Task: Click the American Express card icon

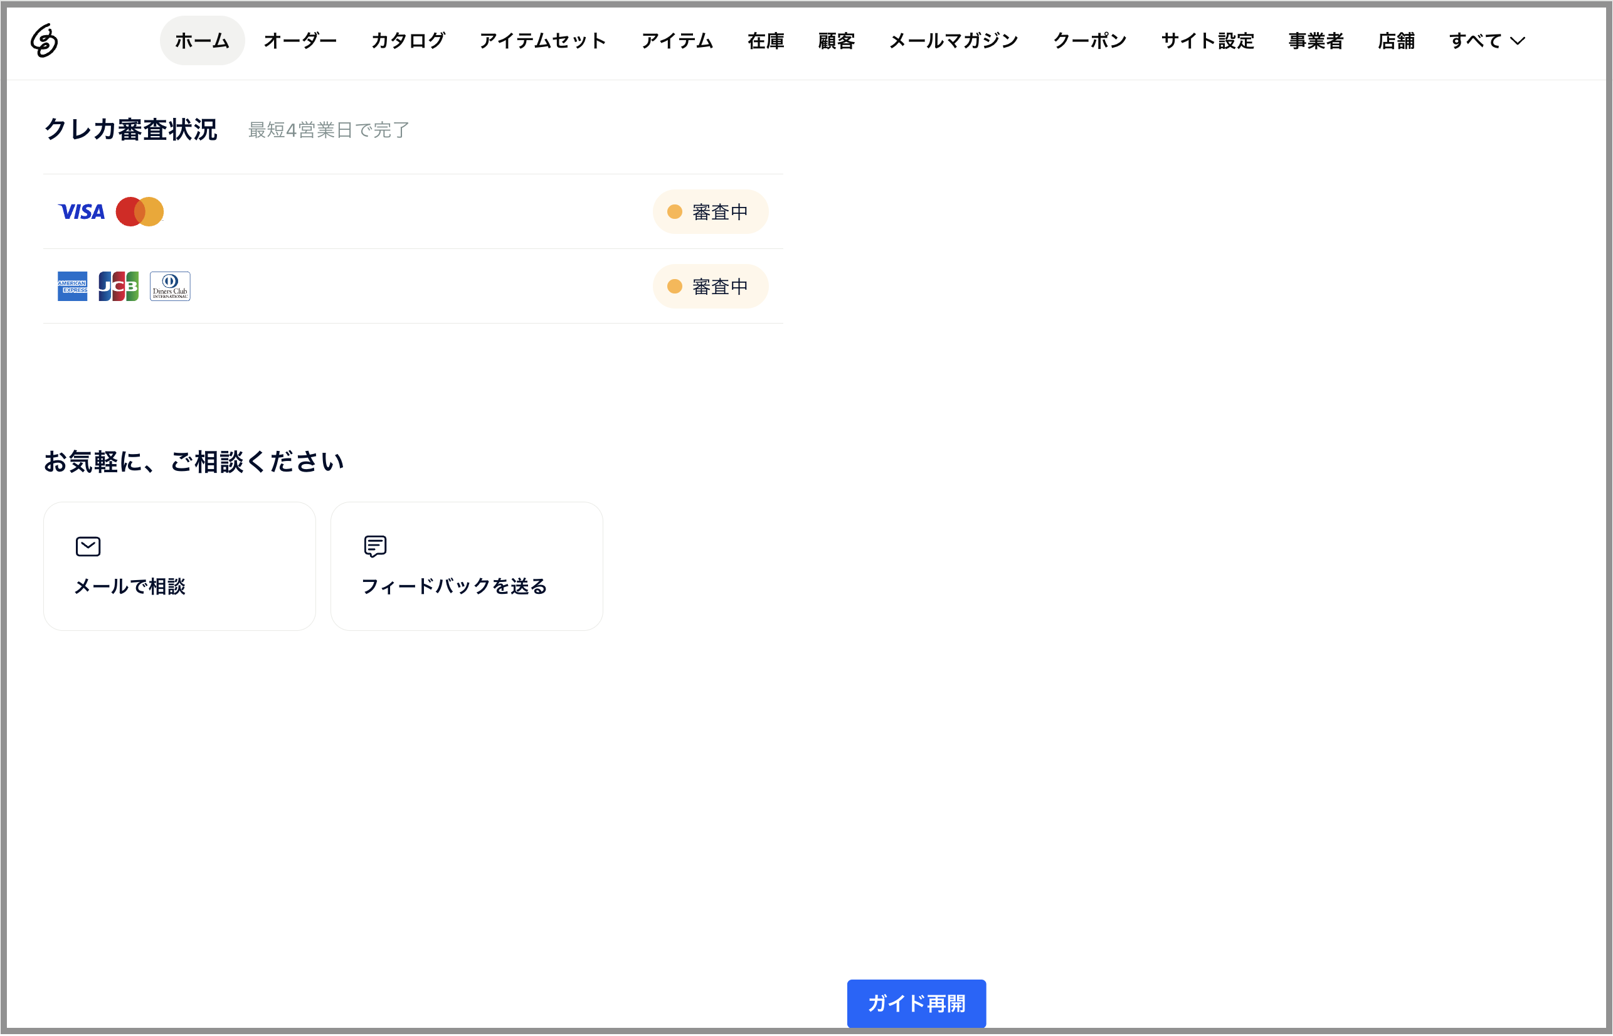Action: pyautogui.click(x=73, y=286)
